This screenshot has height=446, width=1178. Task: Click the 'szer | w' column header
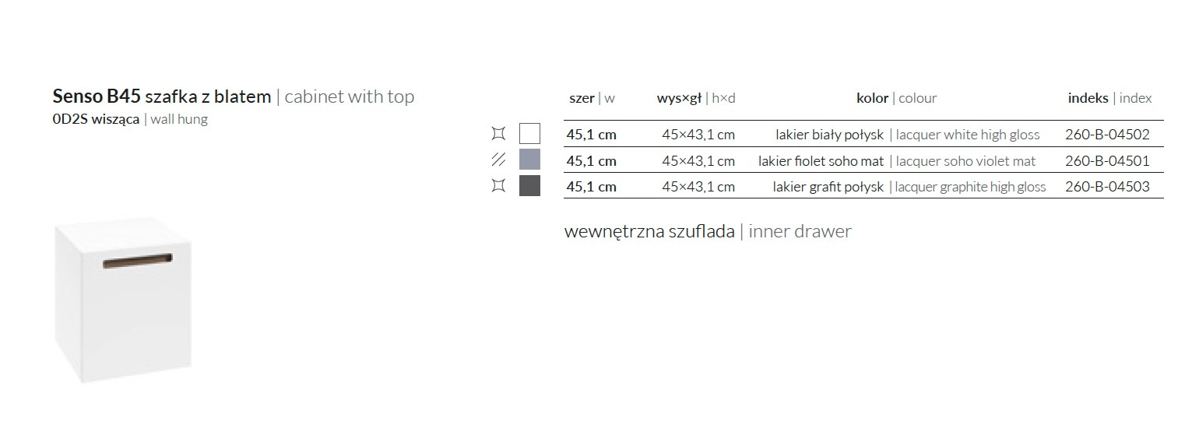point(592,98)
